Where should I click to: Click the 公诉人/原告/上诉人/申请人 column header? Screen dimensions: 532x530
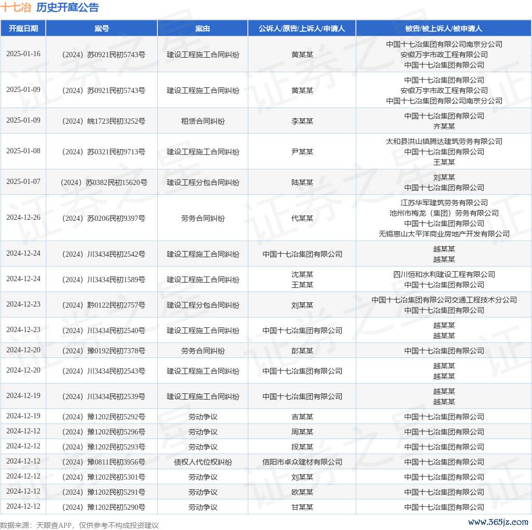pos(302,29)
